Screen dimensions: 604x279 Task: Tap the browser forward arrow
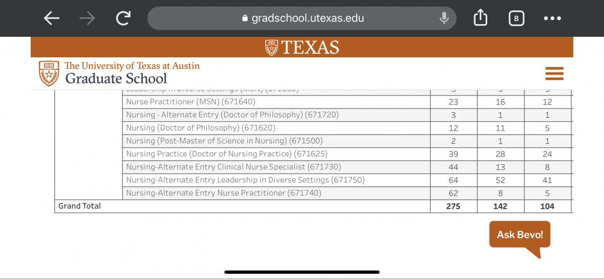[x=87, y=19]
